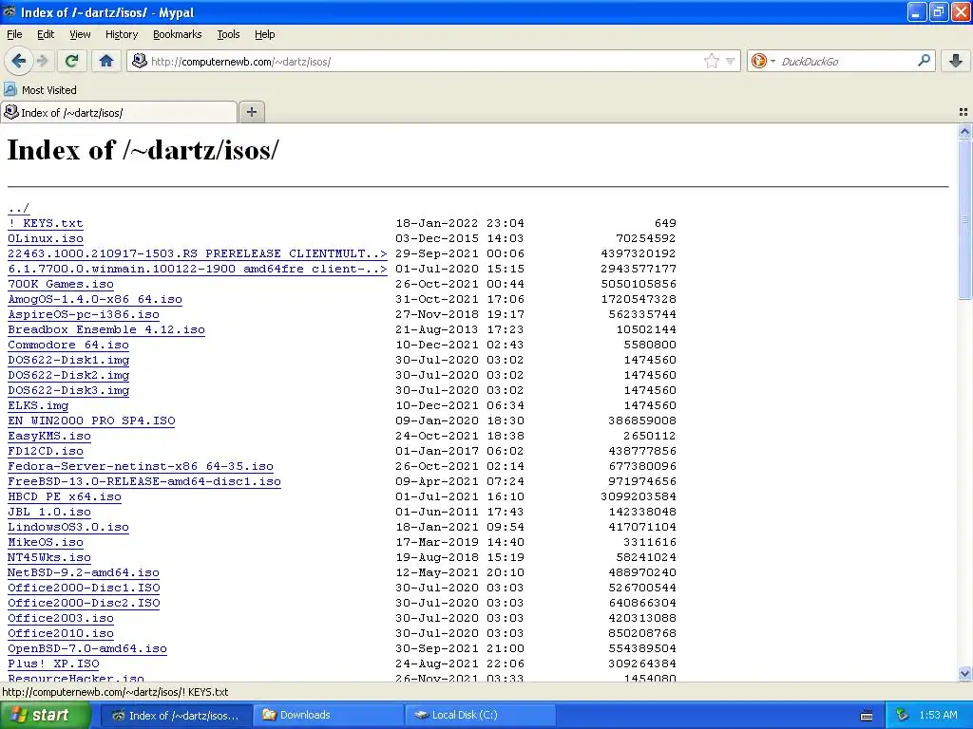Open the Windows Start menu

tap(45, 715)
